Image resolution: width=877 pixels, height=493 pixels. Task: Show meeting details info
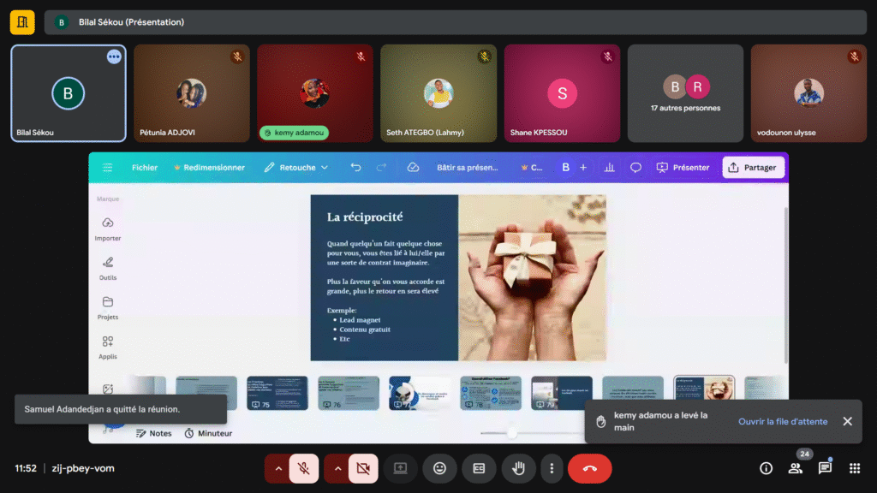[x=767, y=468]
